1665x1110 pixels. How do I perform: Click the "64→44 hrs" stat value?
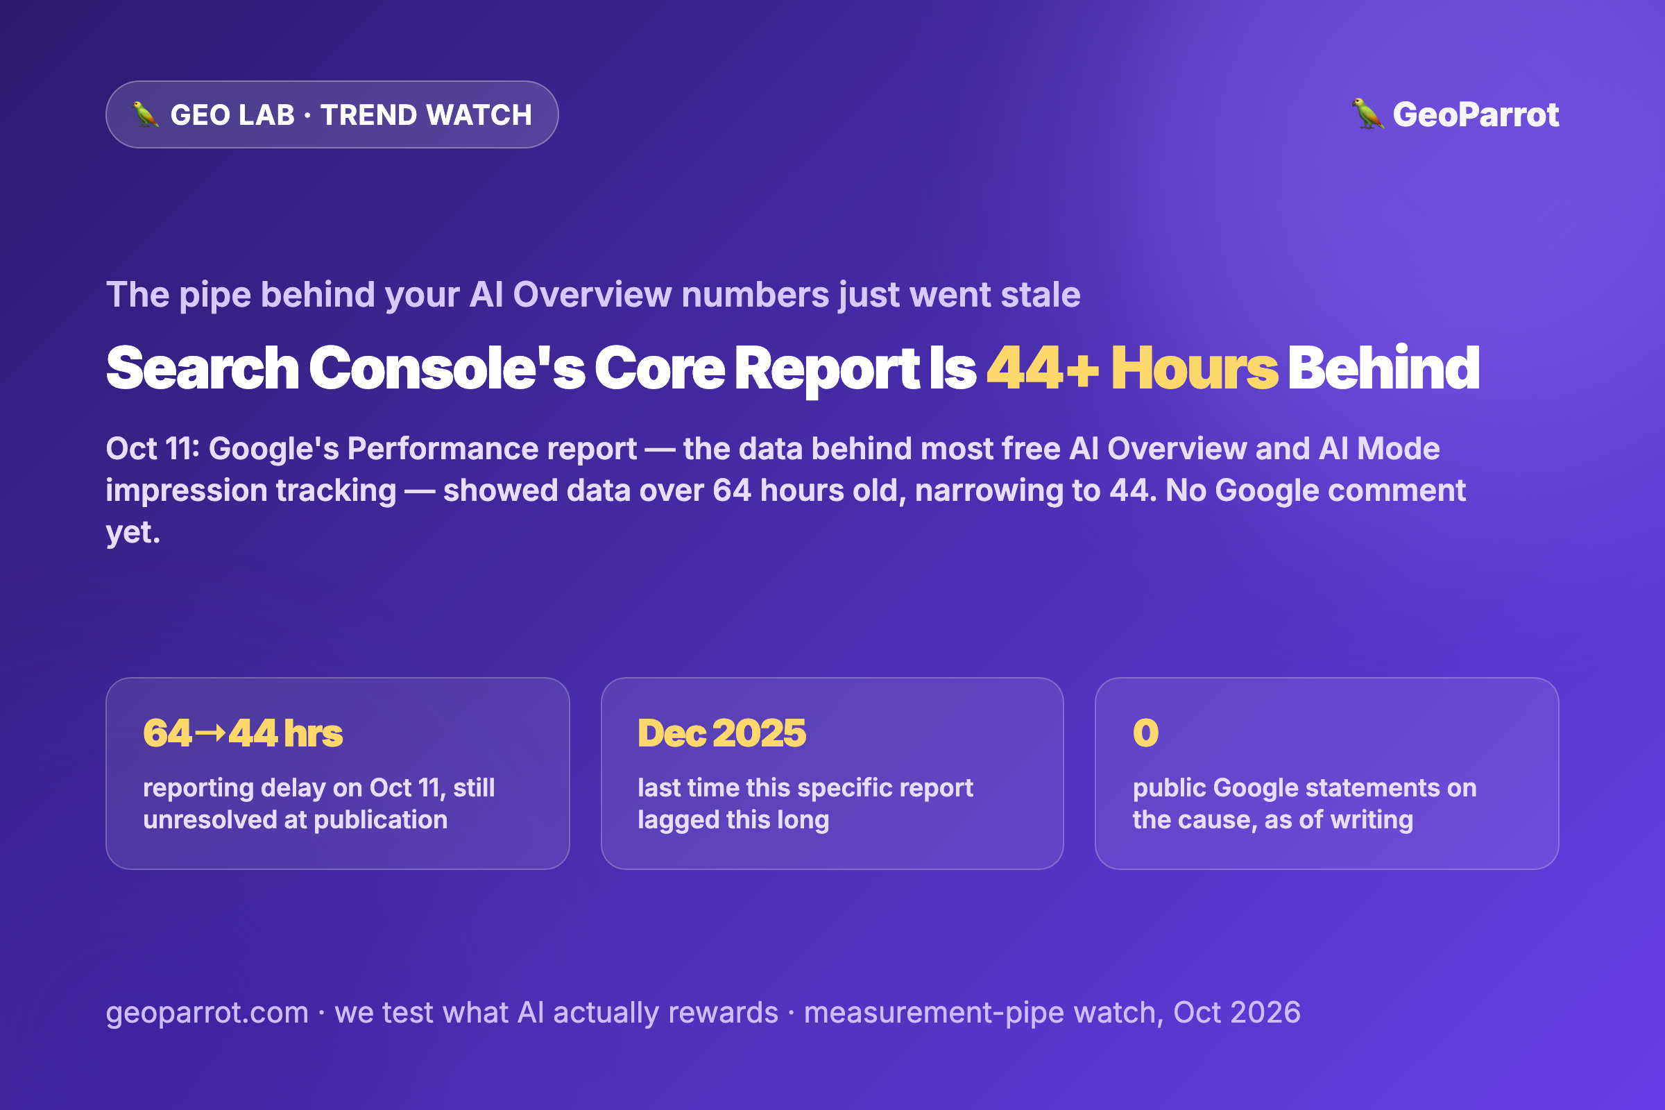click(x=243, y=733)
